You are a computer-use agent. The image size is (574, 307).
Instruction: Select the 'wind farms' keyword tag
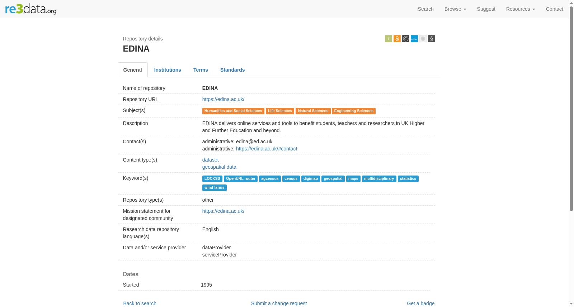215,188
